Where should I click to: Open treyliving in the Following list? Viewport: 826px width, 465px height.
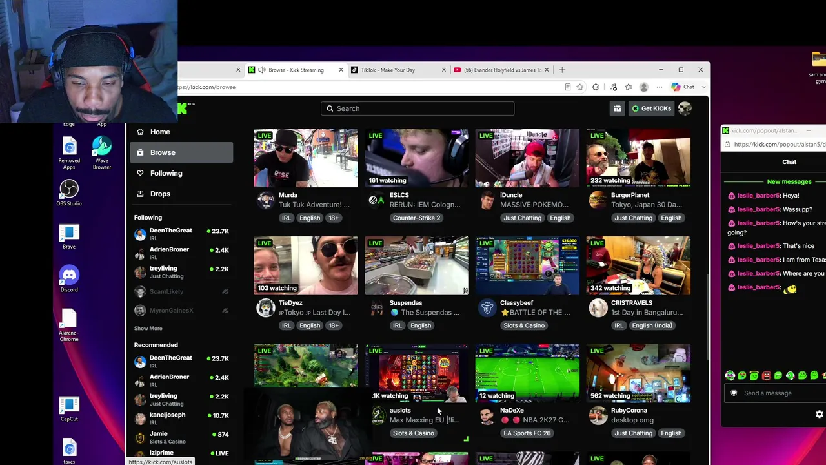181,272
